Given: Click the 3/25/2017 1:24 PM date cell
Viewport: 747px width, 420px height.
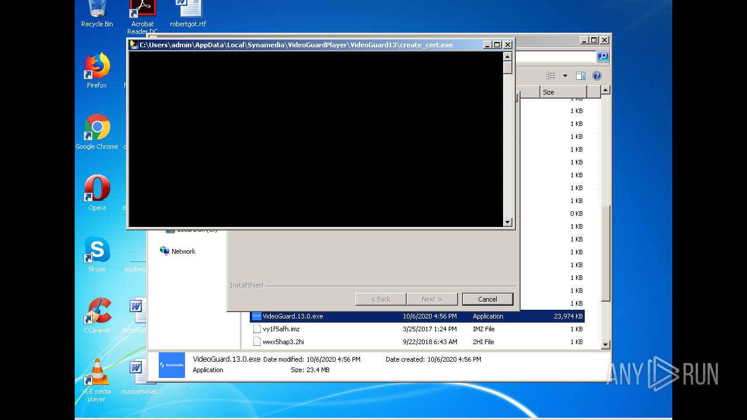Looking at the screenshot, I should tap(430, 329).
